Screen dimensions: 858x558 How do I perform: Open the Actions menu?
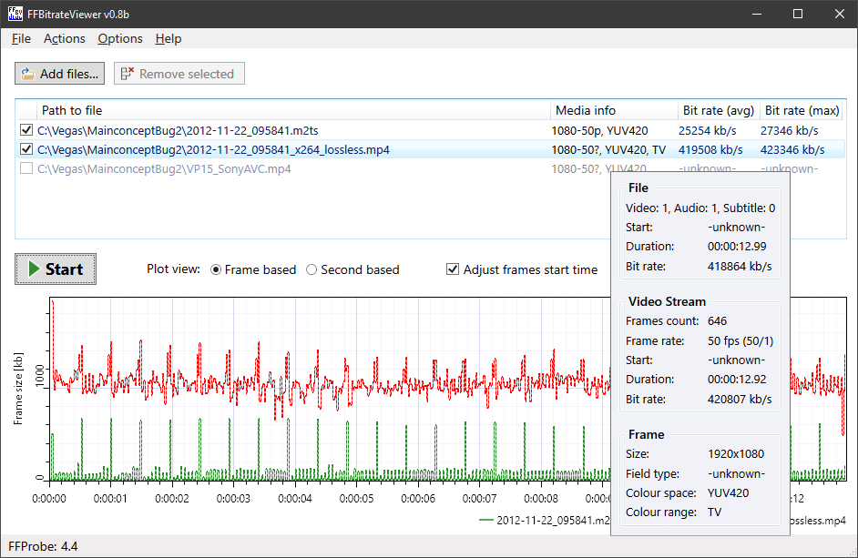pyautogui.click(x=65, y=39)
